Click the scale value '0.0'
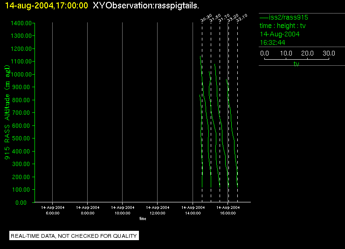This screenshot has width=345, height=249. [264, 53]
